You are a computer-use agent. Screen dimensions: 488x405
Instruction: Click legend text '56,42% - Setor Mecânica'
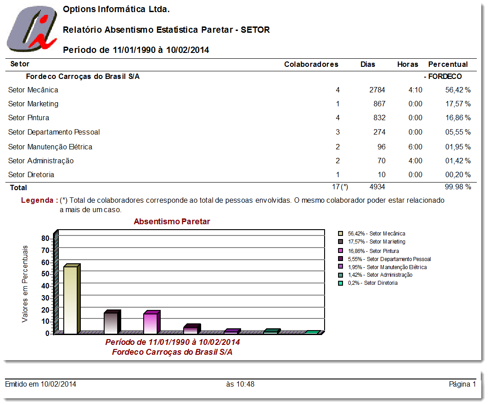(x=377, y=233)
